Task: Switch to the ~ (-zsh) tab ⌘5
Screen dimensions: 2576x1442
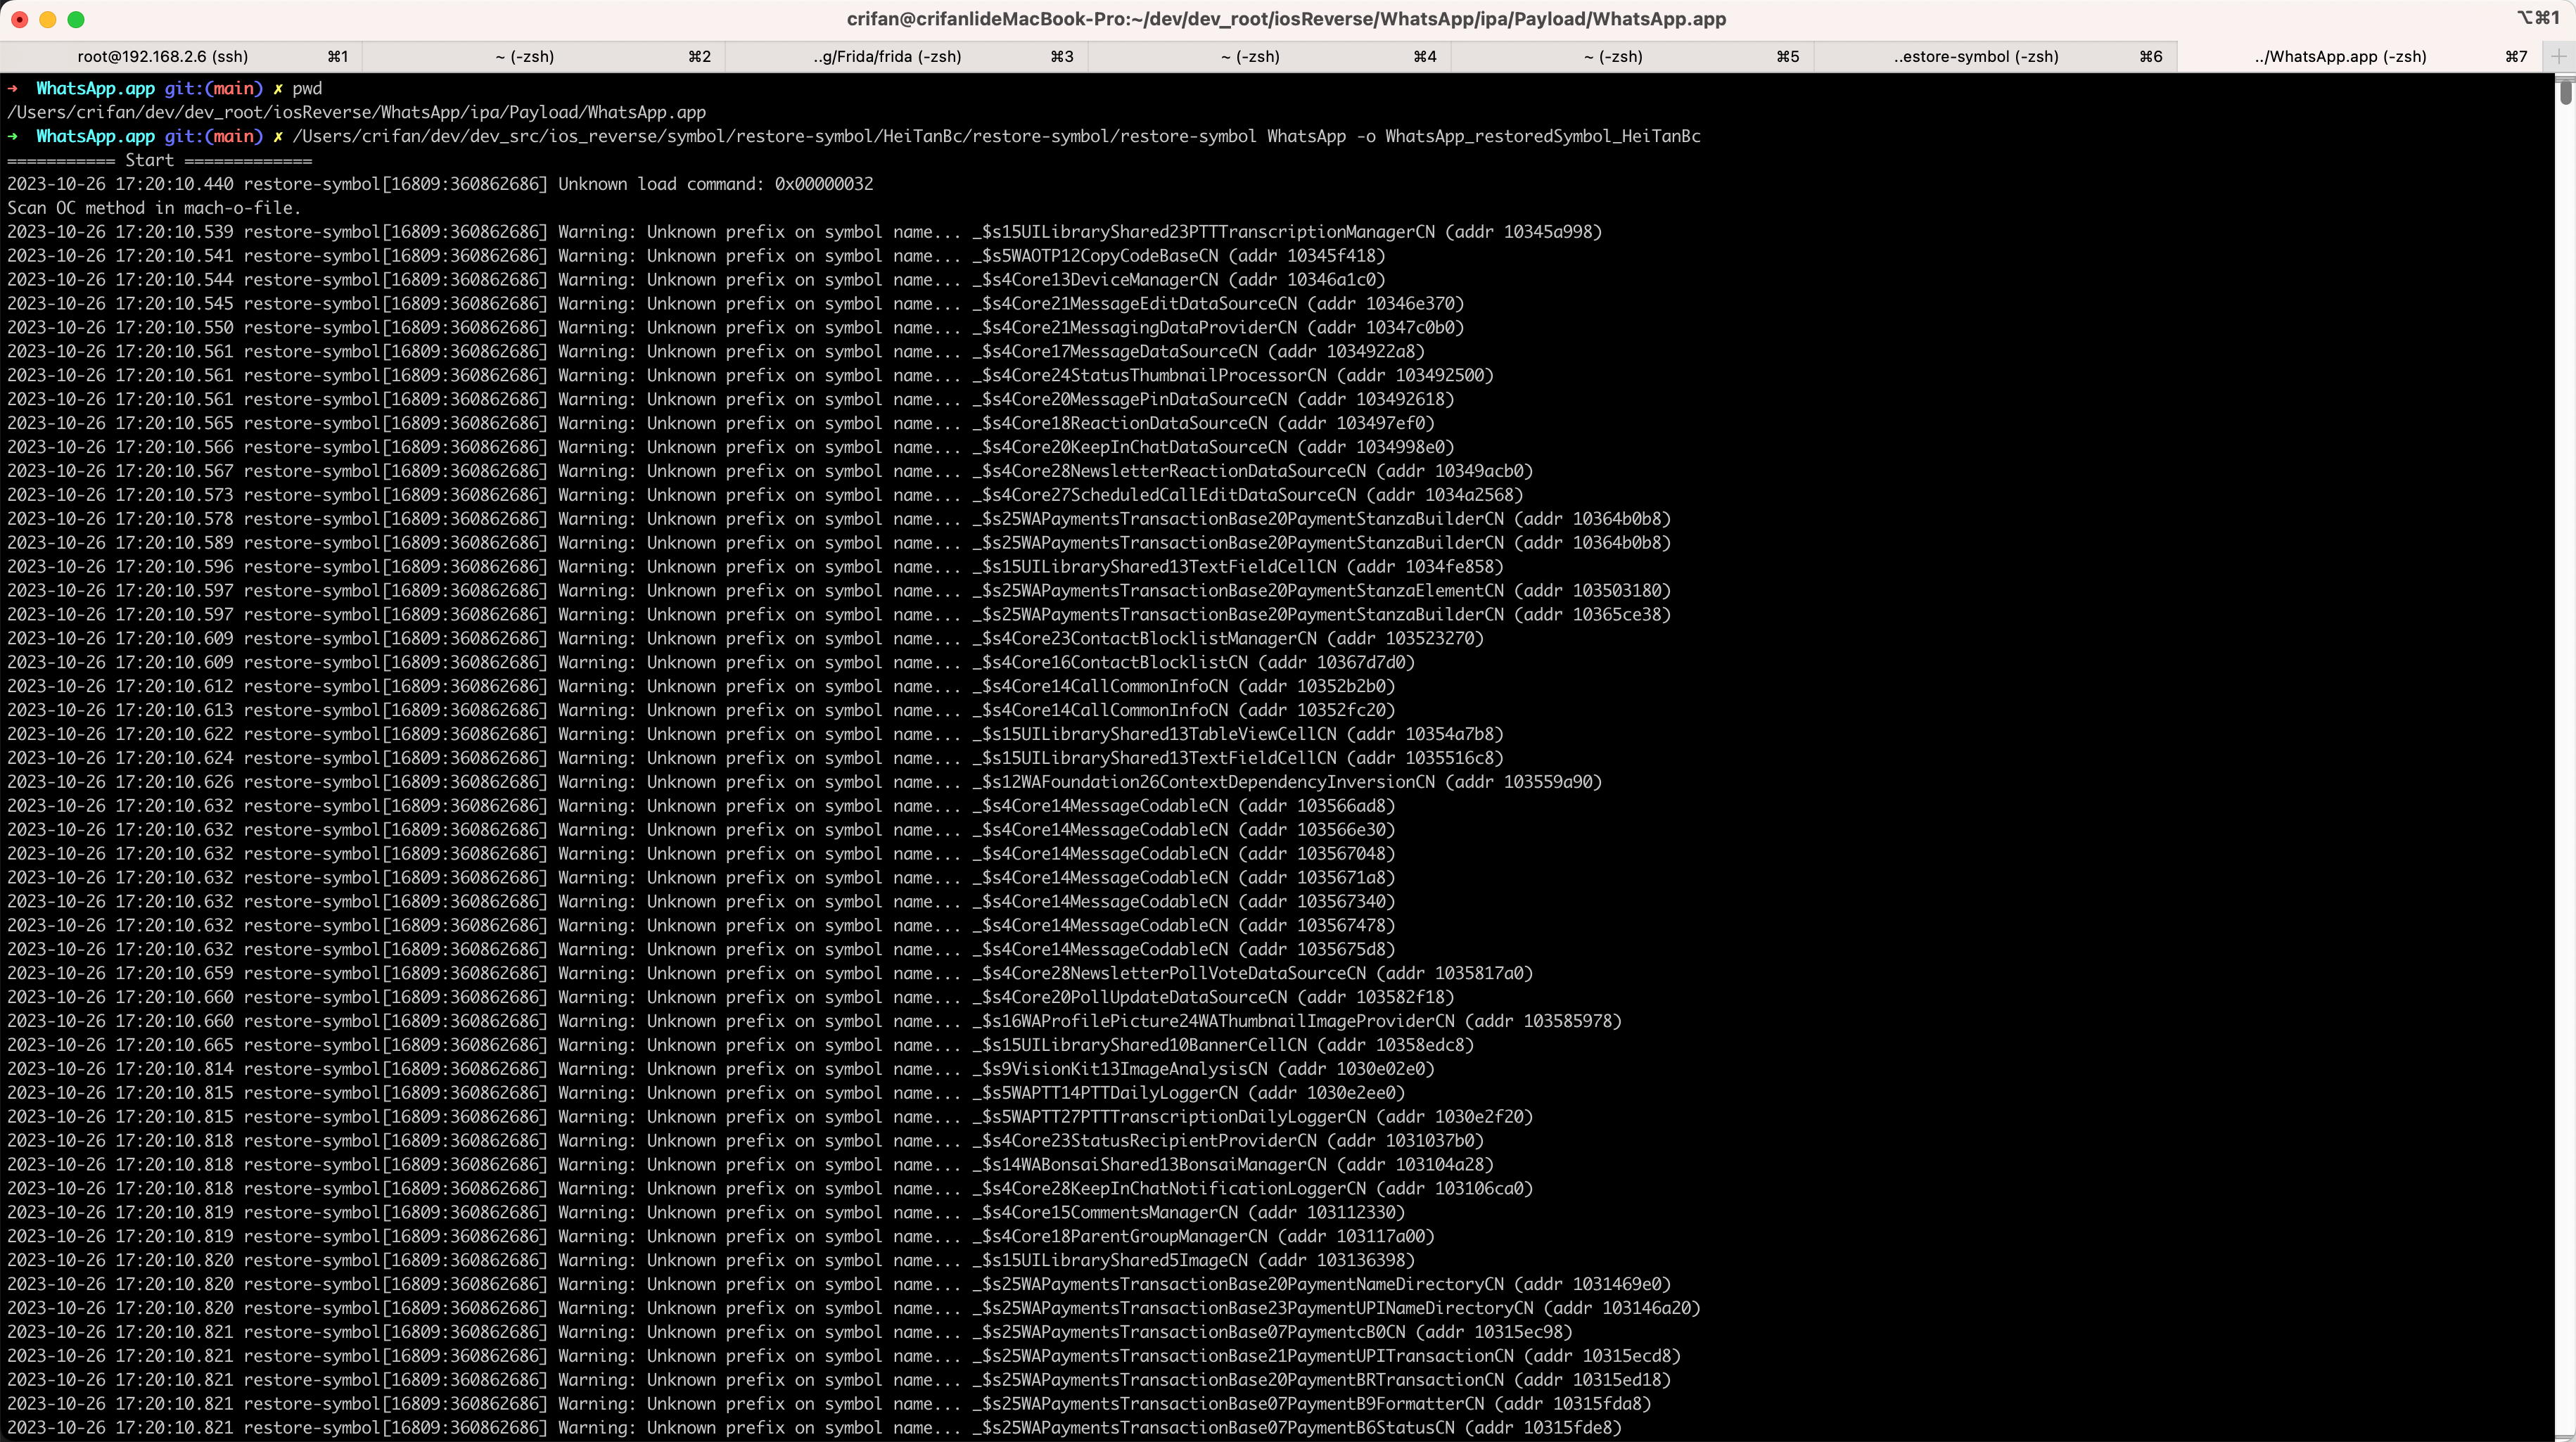Action: click(1632, 56)
